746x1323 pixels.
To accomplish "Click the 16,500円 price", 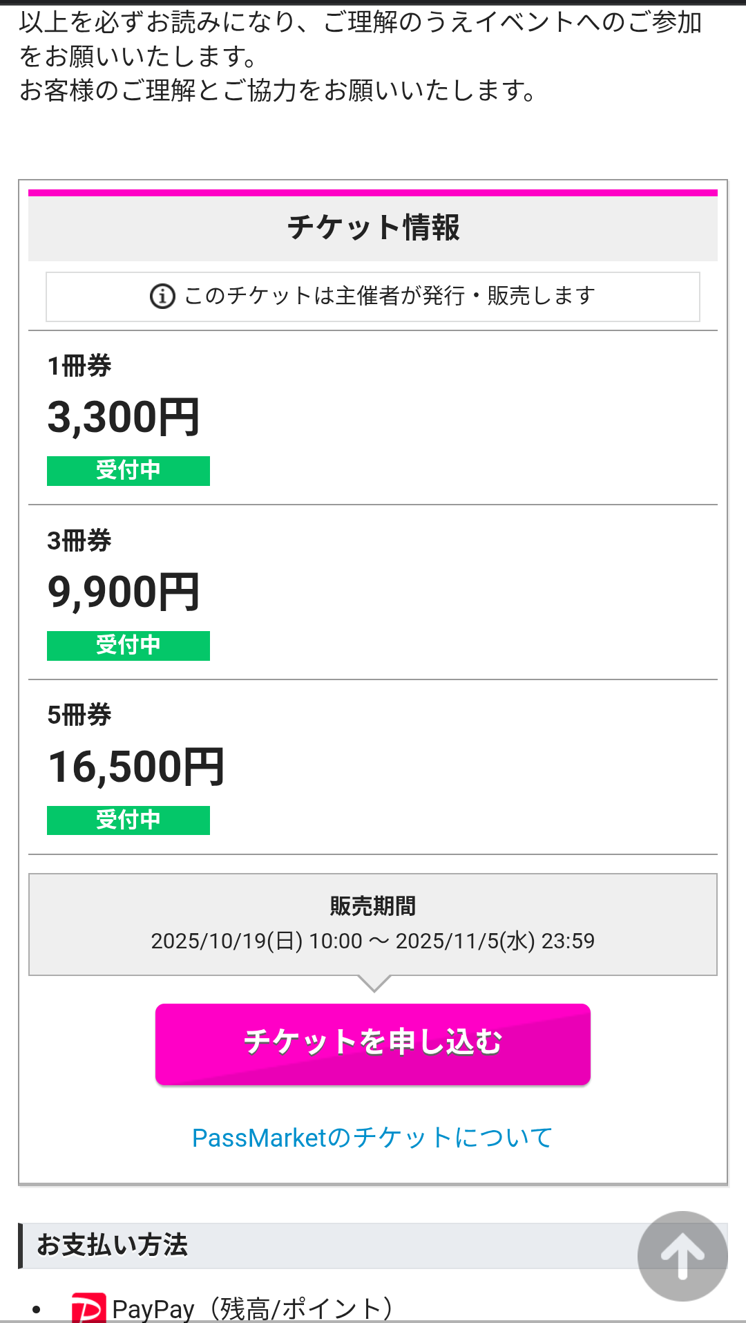I will (x=136, y=767).
